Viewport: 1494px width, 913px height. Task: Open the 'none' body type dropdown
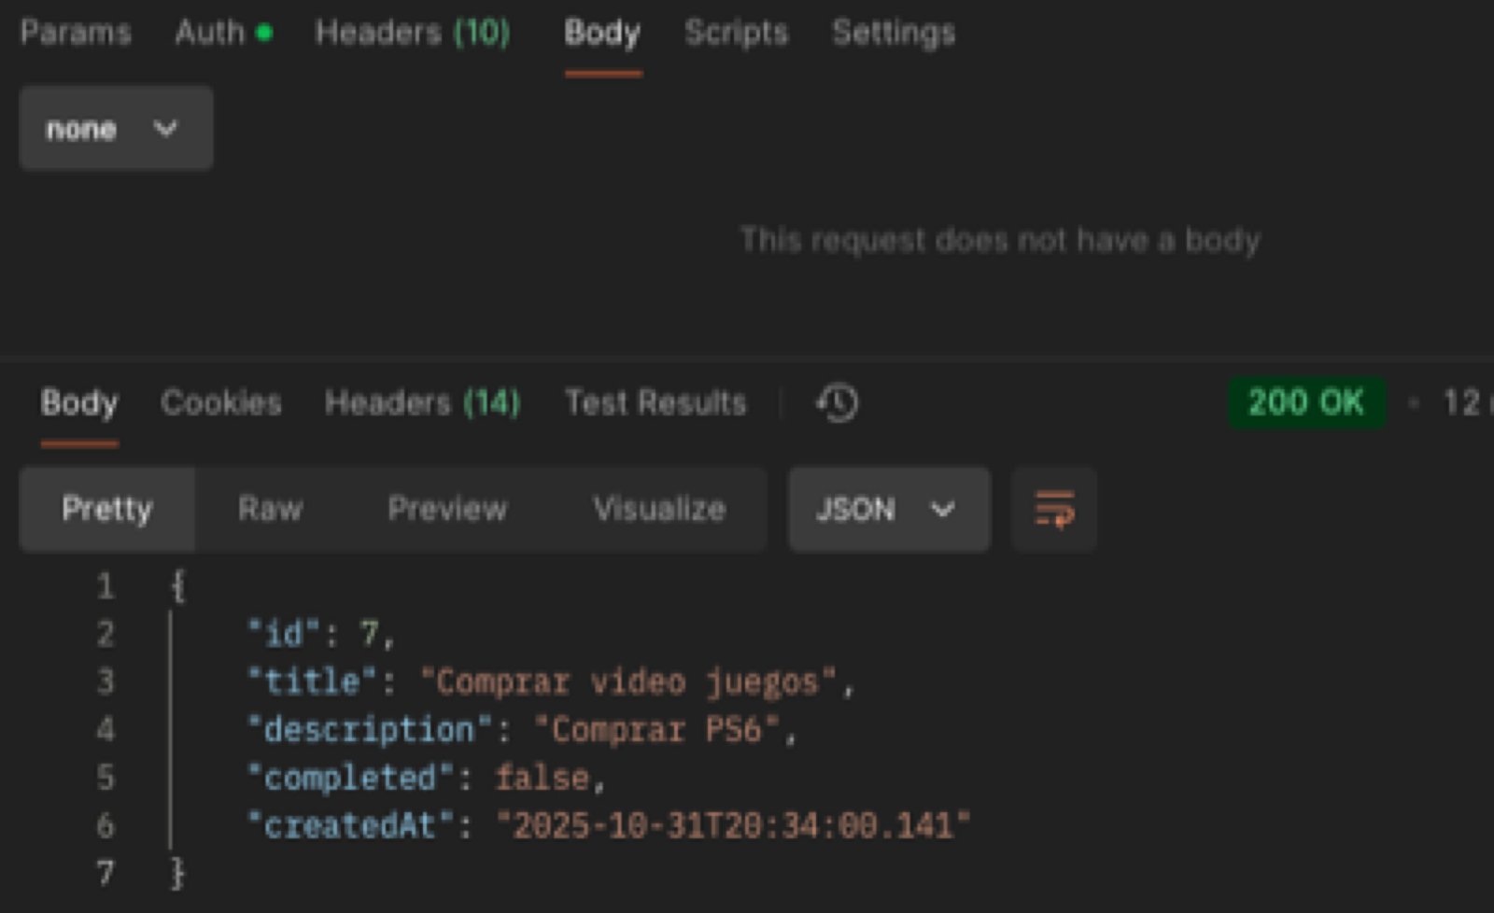[x=116, y=128]
